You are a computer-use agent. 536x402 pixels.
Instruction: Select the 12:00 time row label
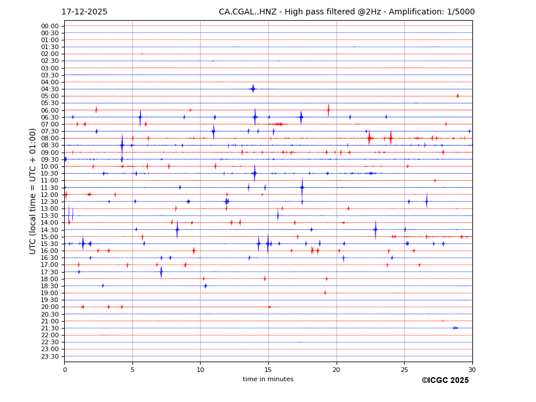pyautogui.click(x=49, y=195)
